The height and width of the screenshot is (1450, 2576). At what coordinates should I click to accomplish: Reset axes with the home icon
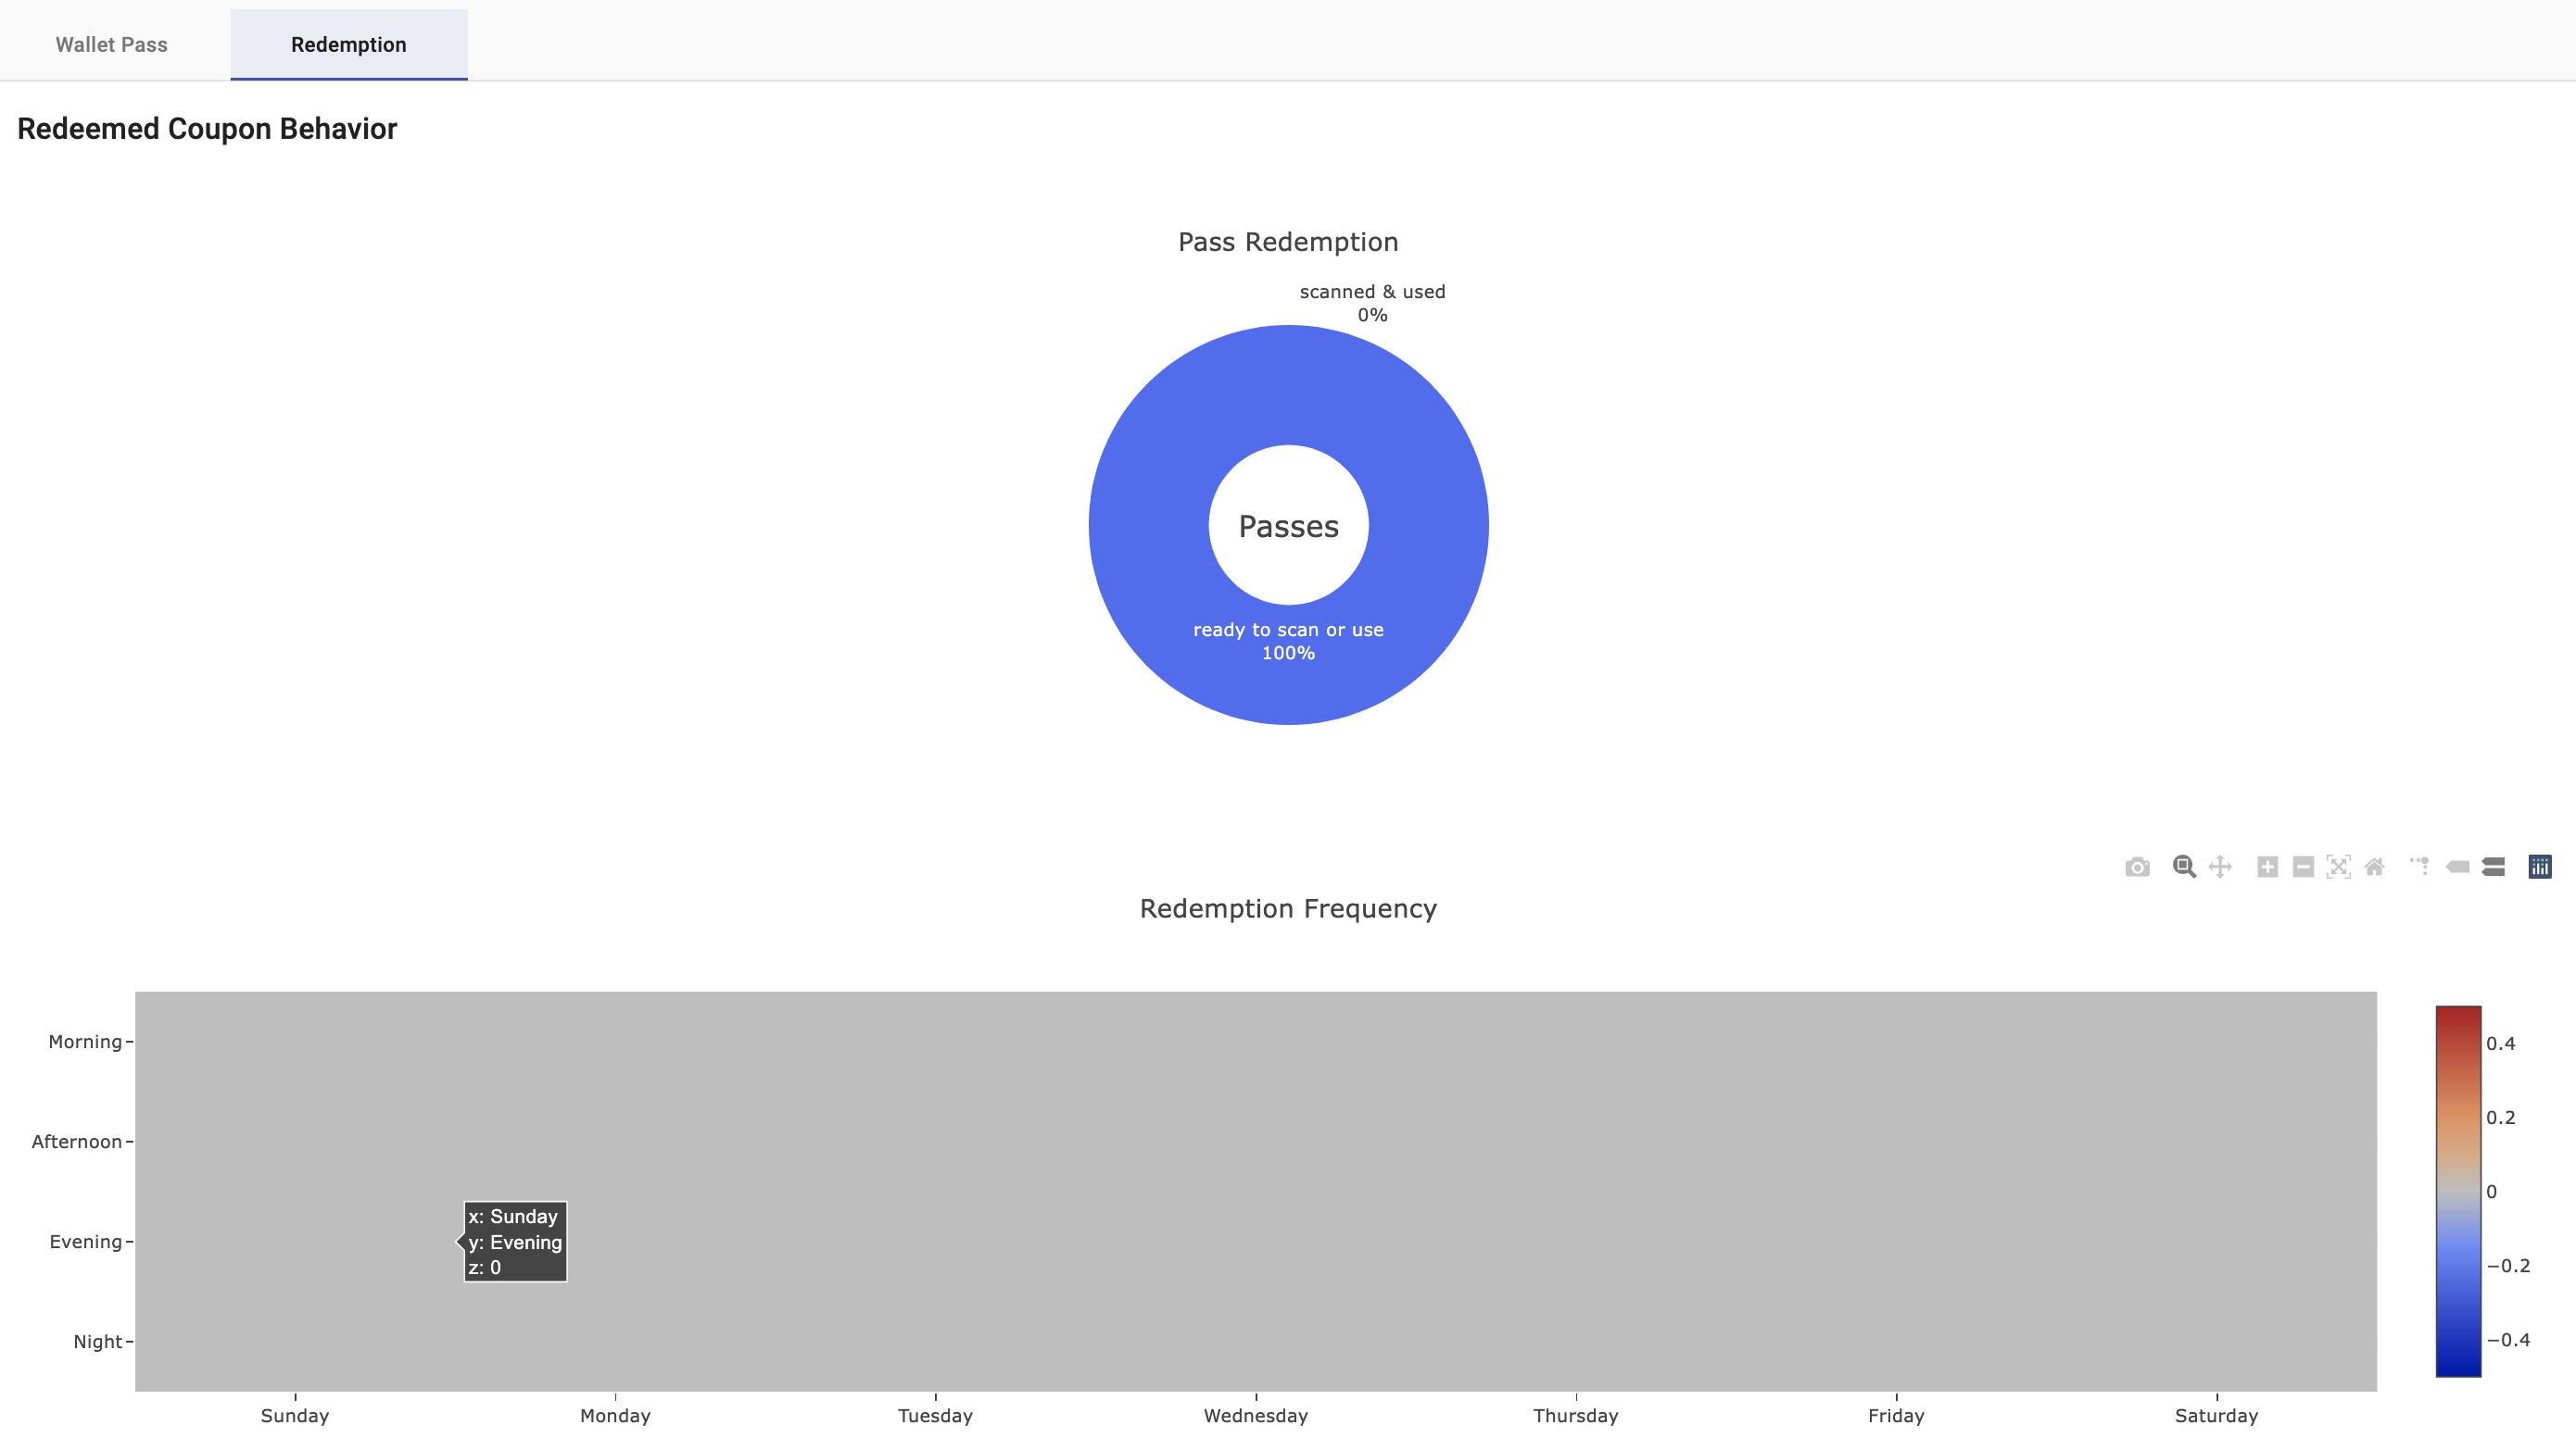pos(2374,867)
